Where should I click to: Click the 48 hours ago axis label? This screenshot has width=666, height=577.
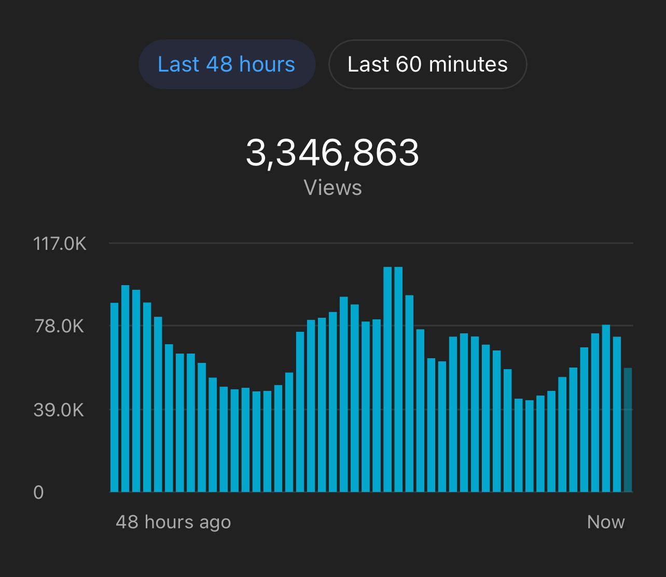[173, 522]
